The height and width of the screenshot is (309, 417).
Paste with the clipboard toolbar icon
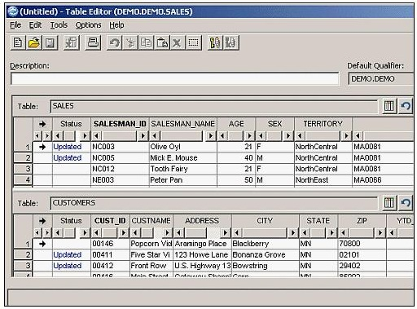tap(162, 42)
